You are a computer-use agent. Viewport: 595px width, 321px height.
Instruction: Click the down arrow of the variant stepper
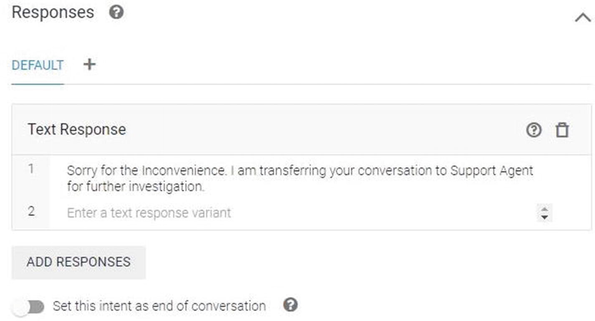click(x=544, y=217)
